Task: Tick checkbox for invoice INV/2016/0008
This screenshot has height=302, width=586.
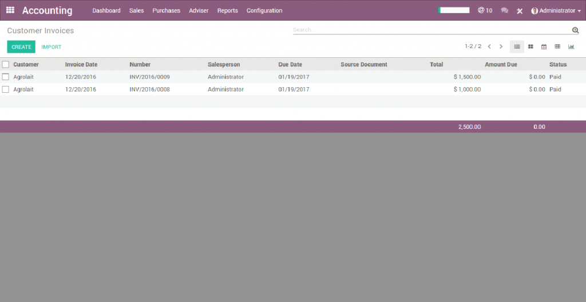Action: [6, 89]
